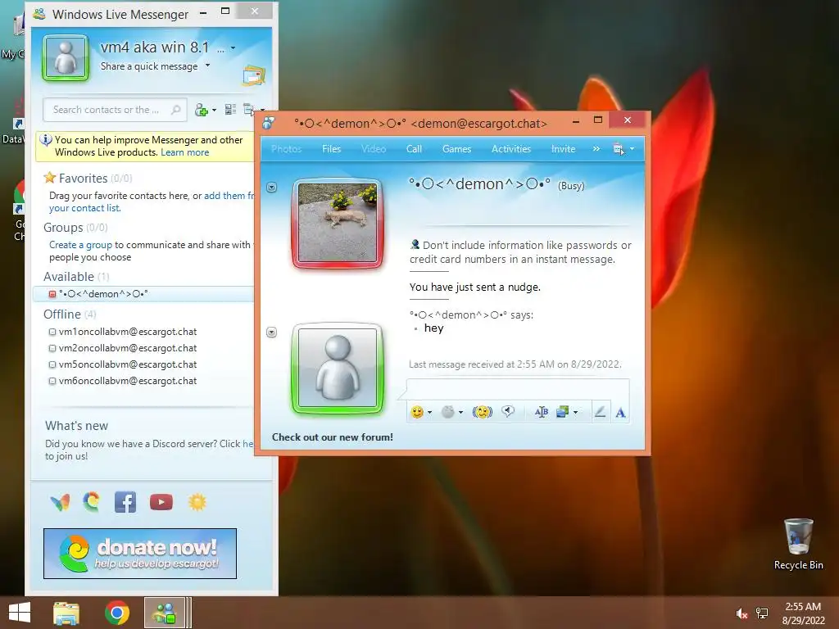This screenshot has height=629, width=839.
Task: Open the status dropdown next to vm4 name
Action: coord(233,48)
